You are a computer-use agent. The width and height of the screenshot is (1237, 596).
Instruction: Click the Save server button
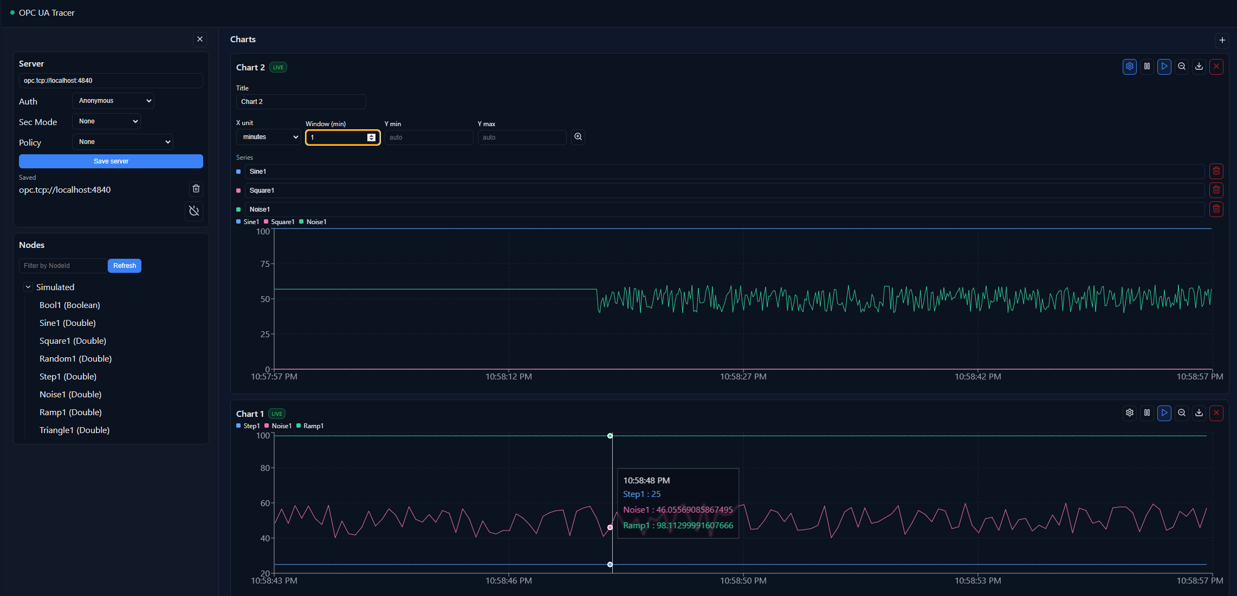coord(111,161)
